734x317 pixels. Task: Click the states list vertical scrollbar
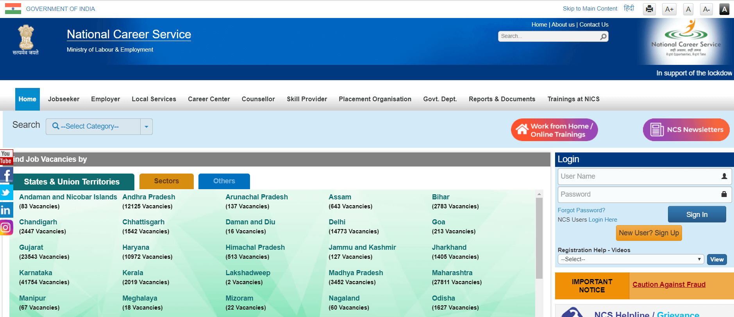(x=539, y=238)
